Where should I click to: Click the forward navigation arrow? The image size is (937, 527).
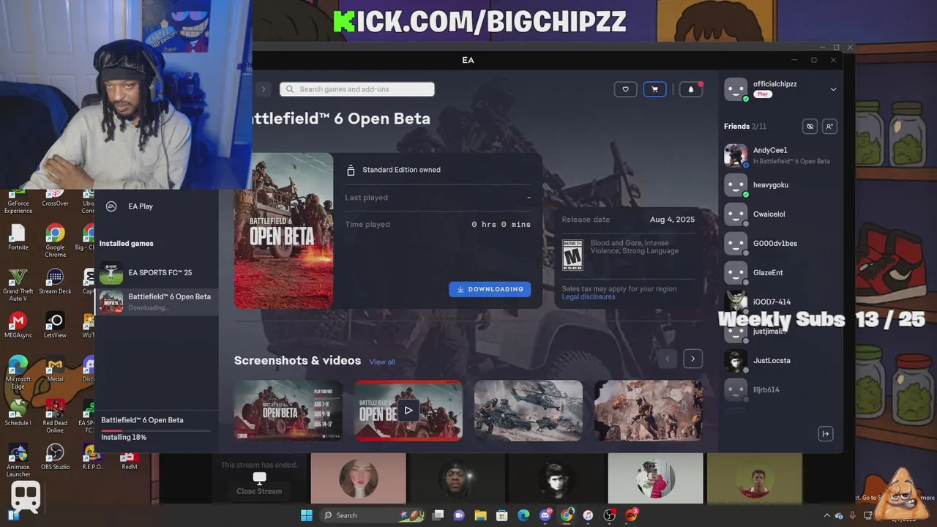click(264, 89)
